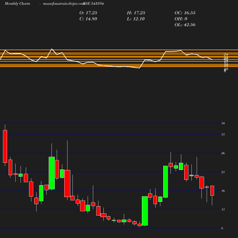238x238 pixels.
Task: Click the 34 price axis label
Action: coord(223,123)
